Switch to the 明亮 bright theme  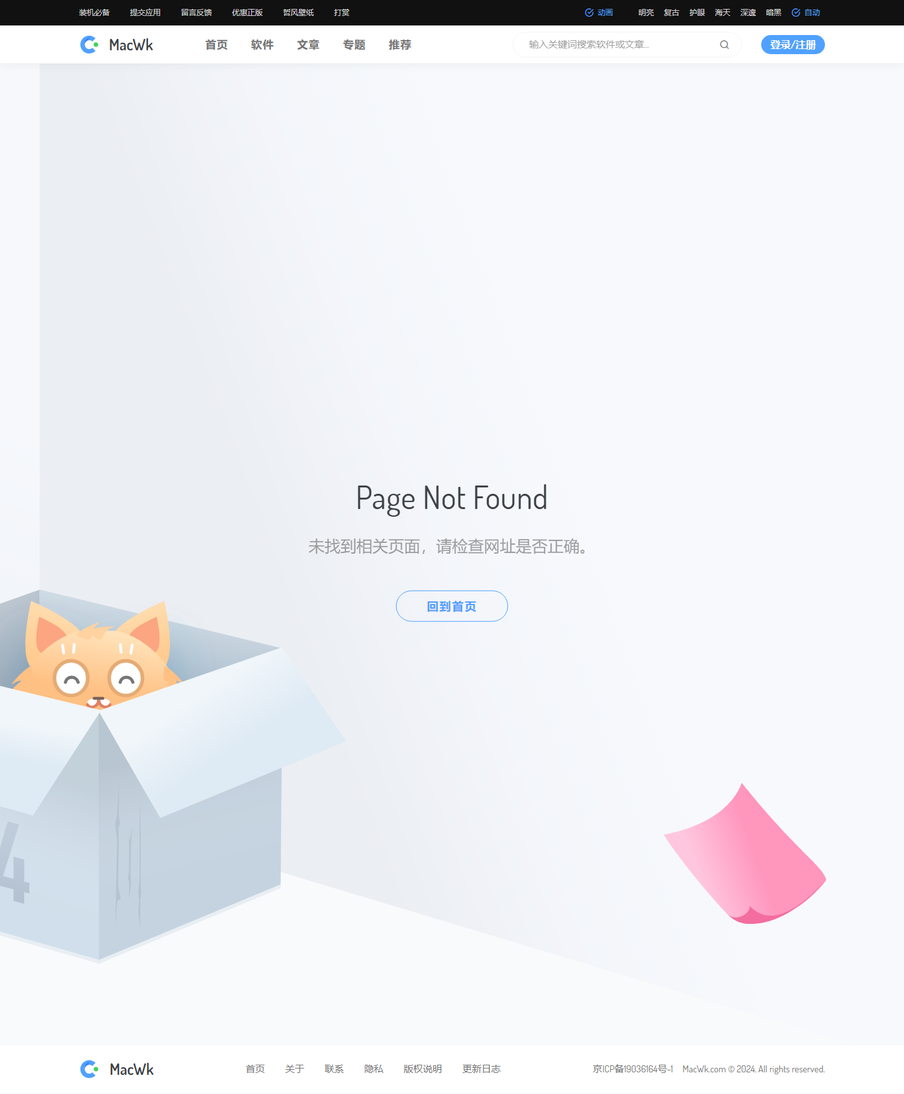click(646, 13)
